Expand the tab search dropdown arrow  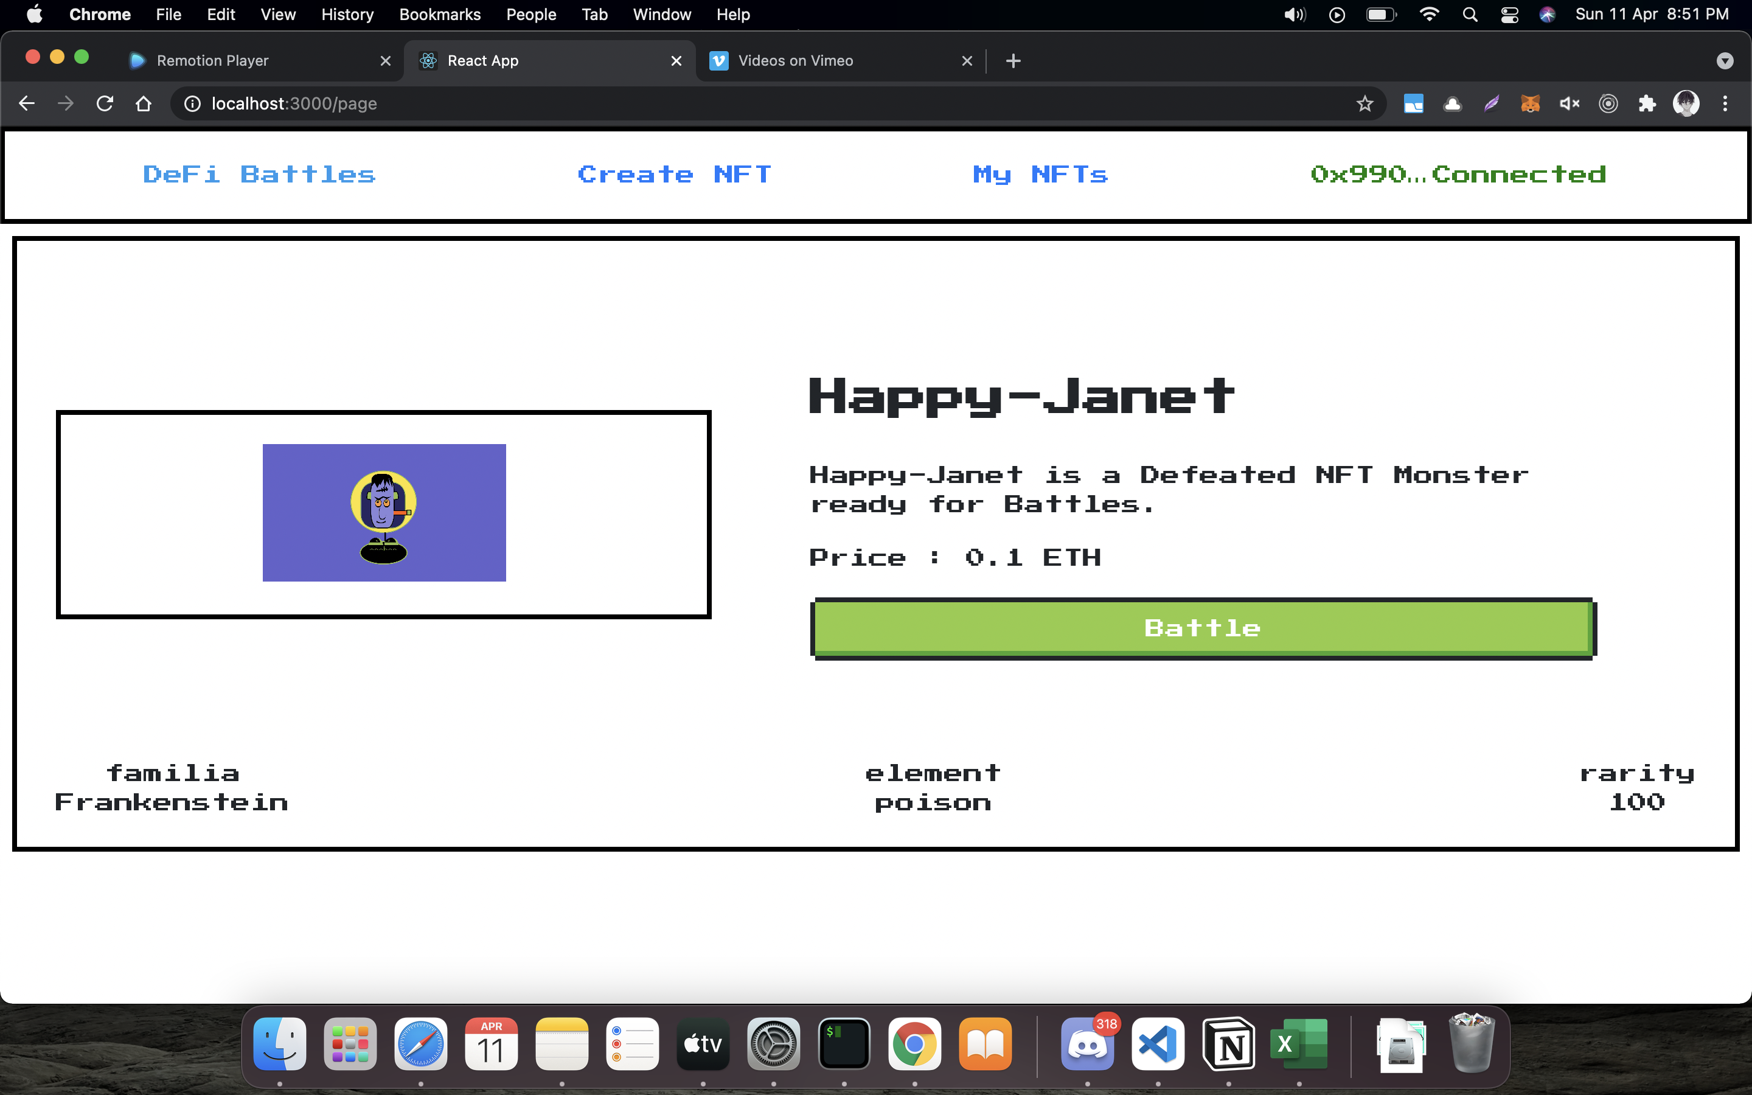[1725, 61]
